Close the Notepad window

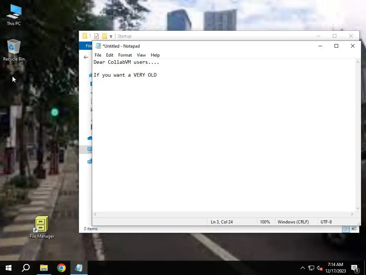tap(353, 46)
